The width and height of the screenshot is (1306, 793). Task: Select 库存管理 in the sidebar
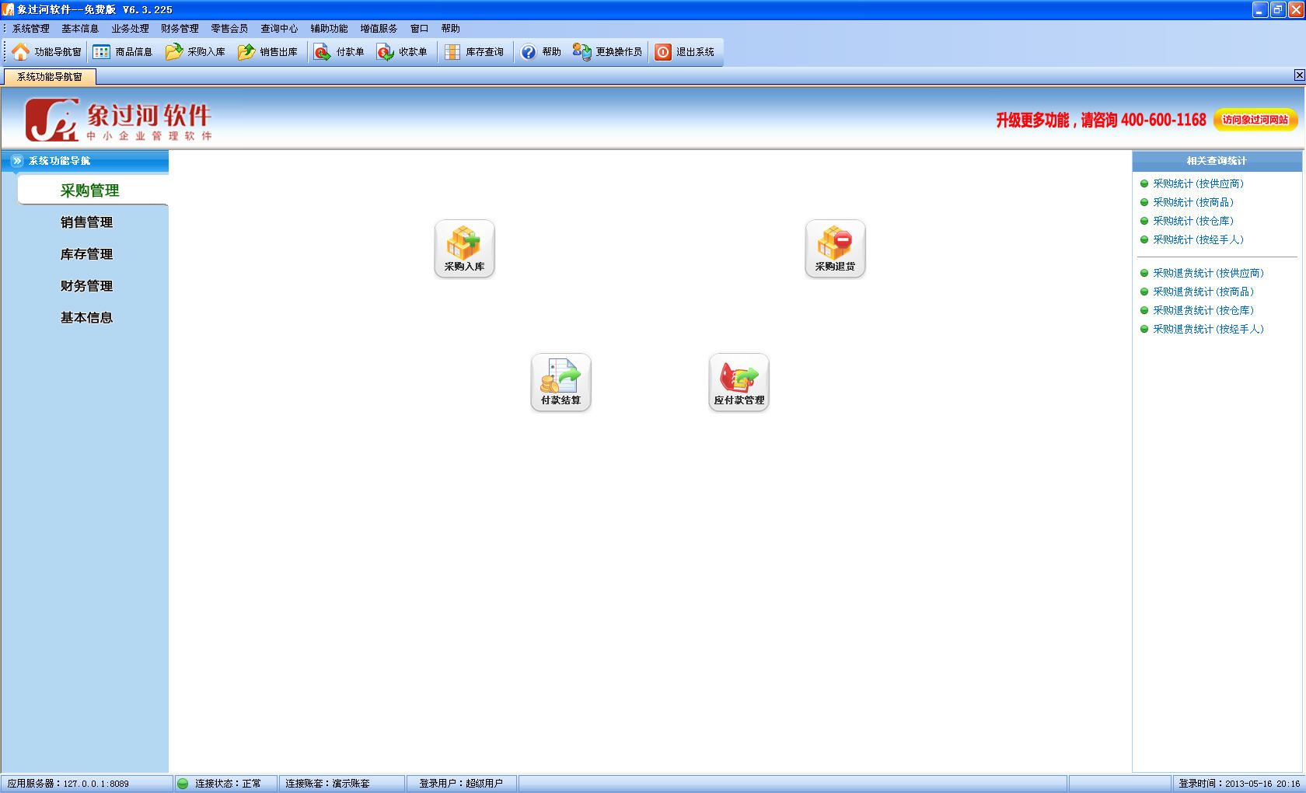coord(86,254)
